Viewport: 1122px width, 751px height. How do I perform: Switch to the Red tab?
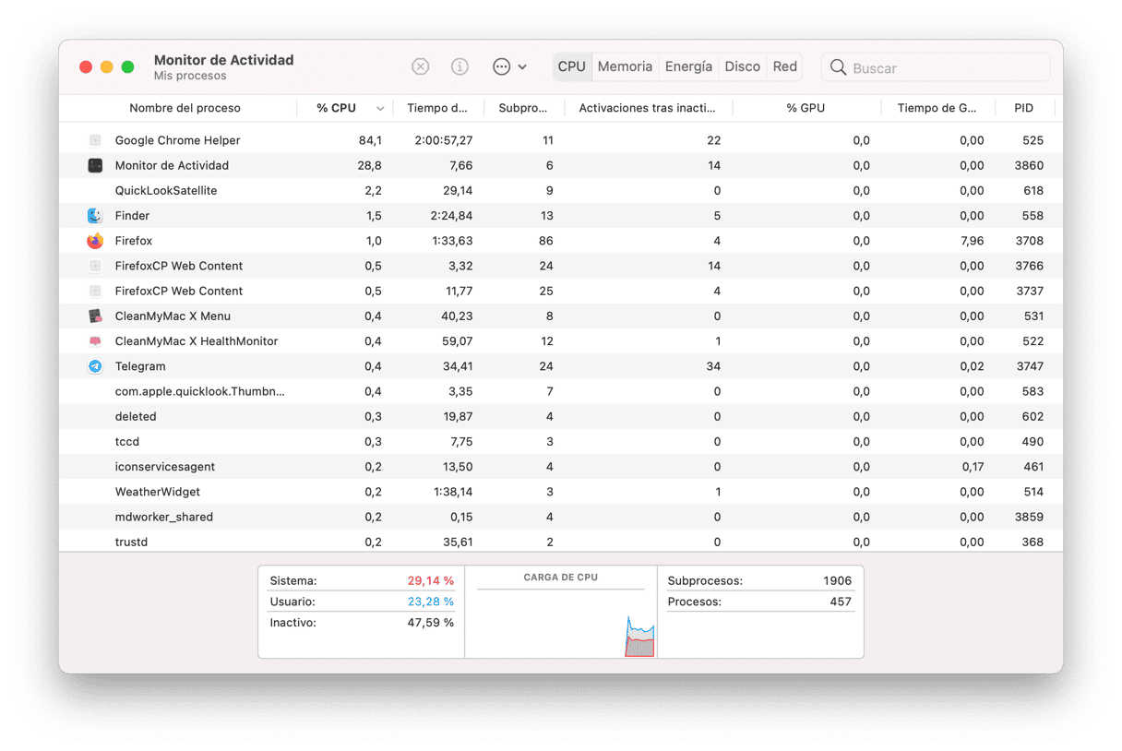coord(785,66)
